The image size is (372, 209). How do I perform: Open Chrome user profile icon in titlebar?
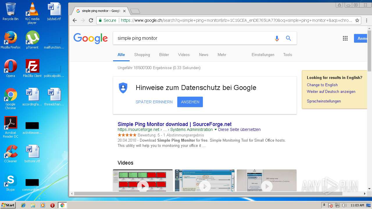coord(339,5)
